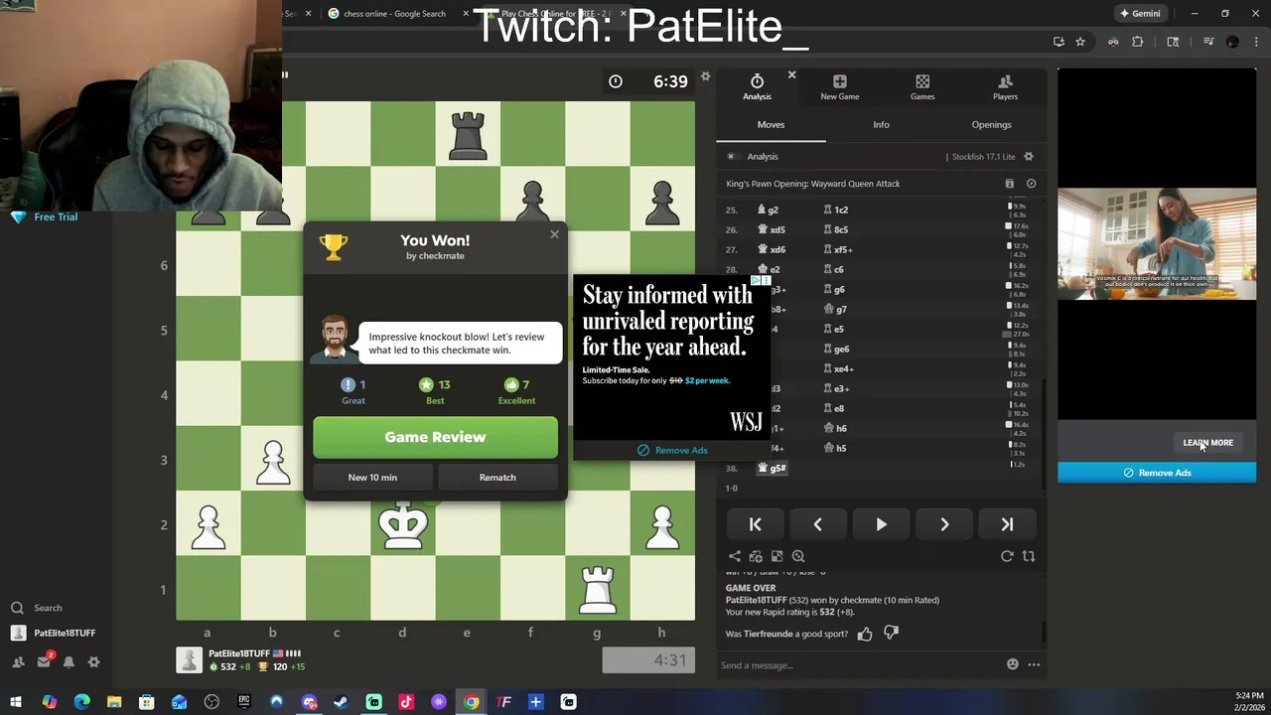Open Steam from taskbar

(341, 702)
